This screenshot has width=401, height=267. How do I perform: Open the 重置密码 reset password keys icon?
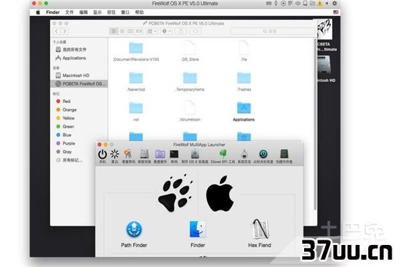point(128,154)
